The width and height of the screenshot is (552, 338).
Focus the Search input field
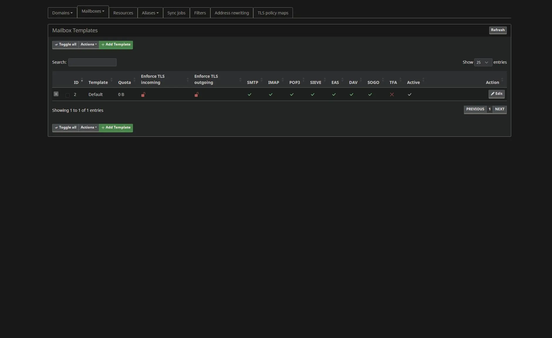[x=92, y=62]
